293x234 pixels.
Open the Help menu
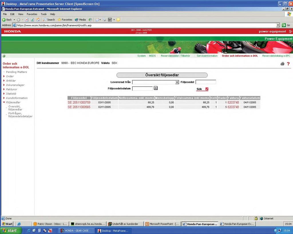click(x=53, y=14)
